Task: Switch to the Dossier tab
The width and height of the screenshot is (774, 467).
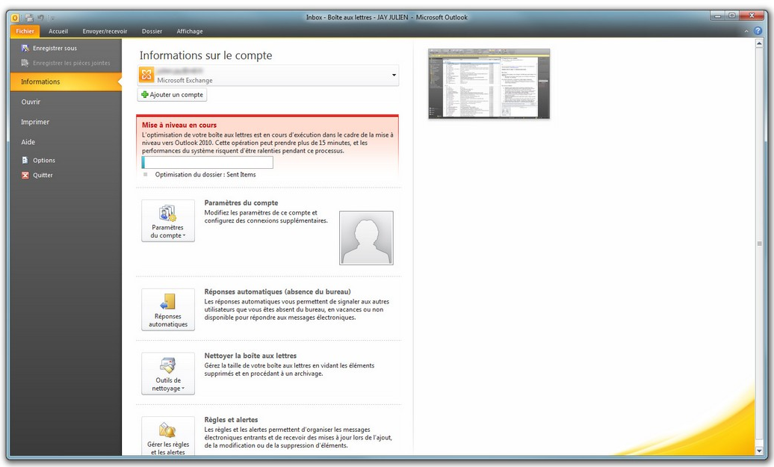Action: (x=152, y=31)
